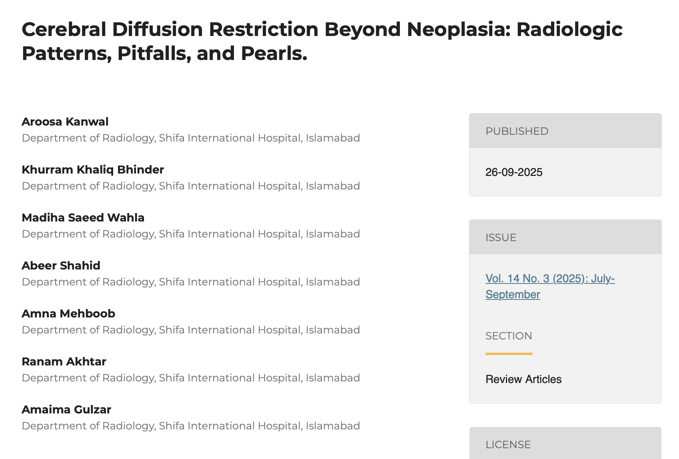Click Abeer Shahid's department affiliation text
Screen dimensions: 679x459
click(x=191, y=282)
